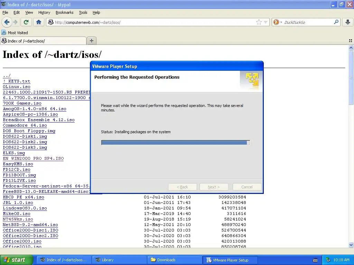The width and height of the screenshot is (354, 265).
Task: Open the 700K Games.iso link
Action: tap(22, 103)
